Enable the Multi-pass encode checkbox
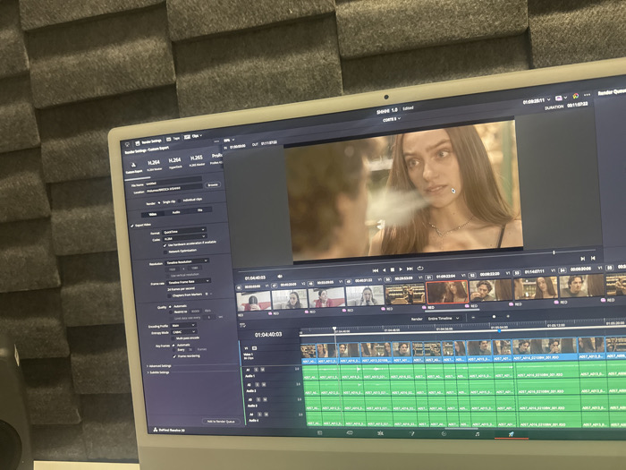This screenshot has height=470, width=626. click(173, 338)
